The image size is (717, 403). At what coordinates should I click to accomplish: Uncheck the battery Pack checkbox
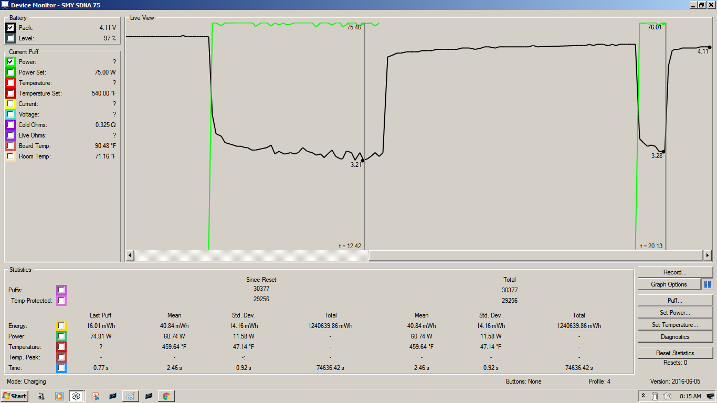tap(10, 28)
